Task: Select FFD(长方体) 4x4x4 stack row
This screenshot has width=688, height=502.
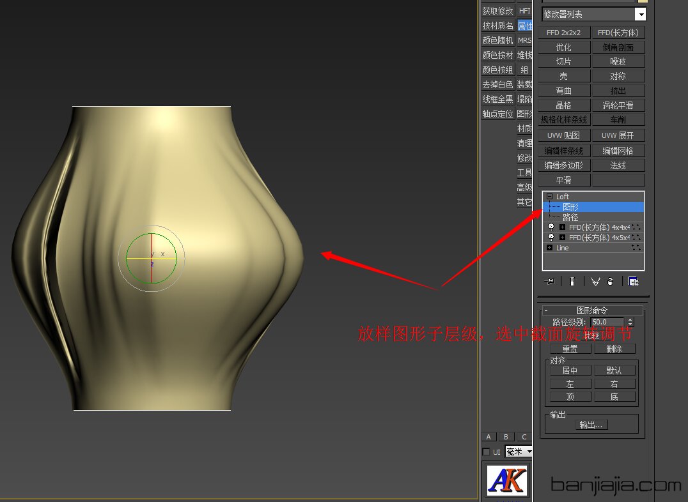Action: (593, 227)
